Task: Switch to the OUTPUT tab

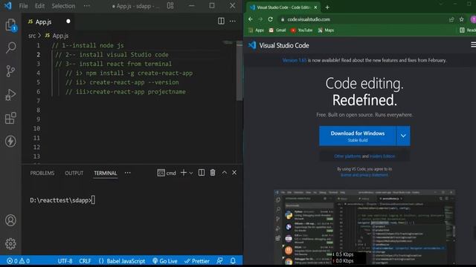Action: coord(74,173)
